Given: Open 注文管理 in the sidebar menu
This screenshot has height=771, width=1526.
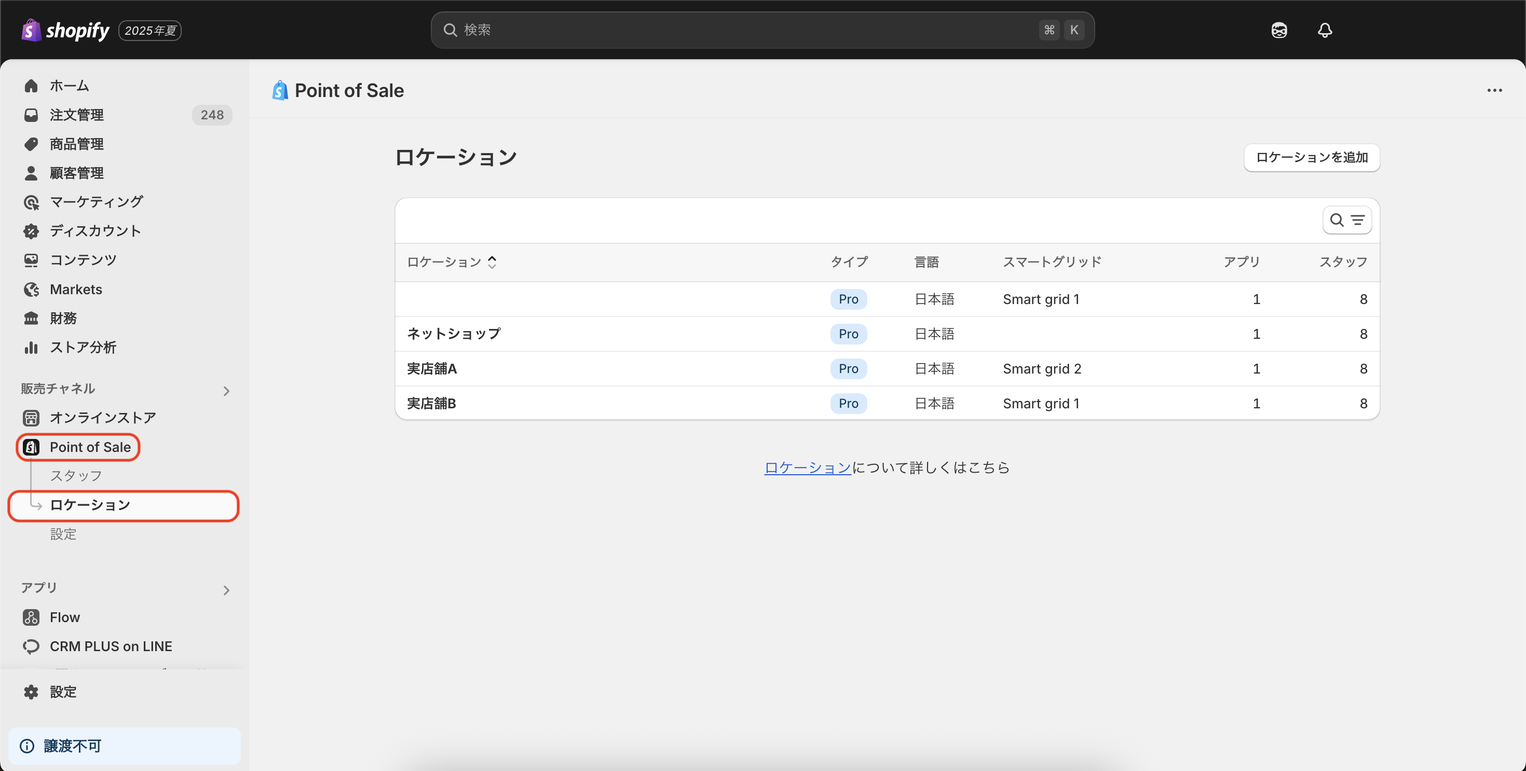Looking at the screenshot, I should click(x=76, y=115).
